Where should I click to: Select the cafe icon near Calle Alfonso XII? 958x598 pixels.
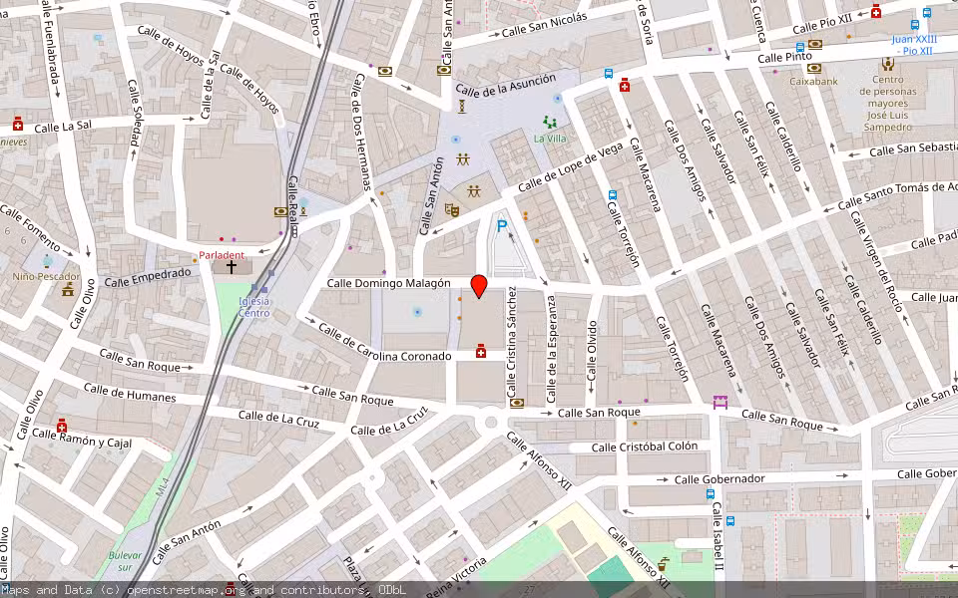[x=663, y=564]
